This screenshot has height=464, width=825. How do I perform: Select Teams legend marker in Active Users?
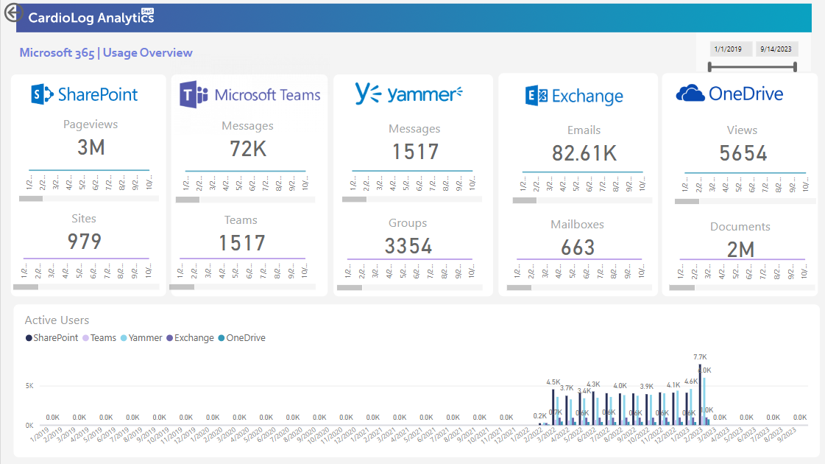click(x=86, y=338)
